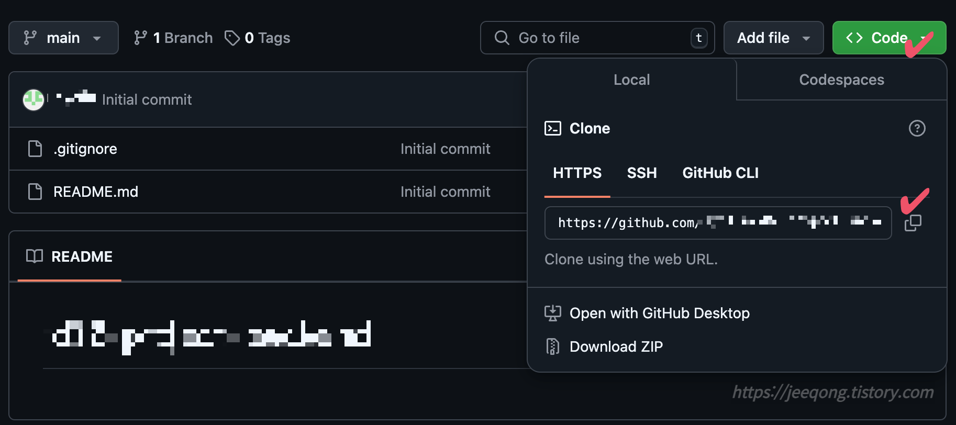Focus the Go to file search field
This screenshot has height=425, width=956.
tap(597, 38)
